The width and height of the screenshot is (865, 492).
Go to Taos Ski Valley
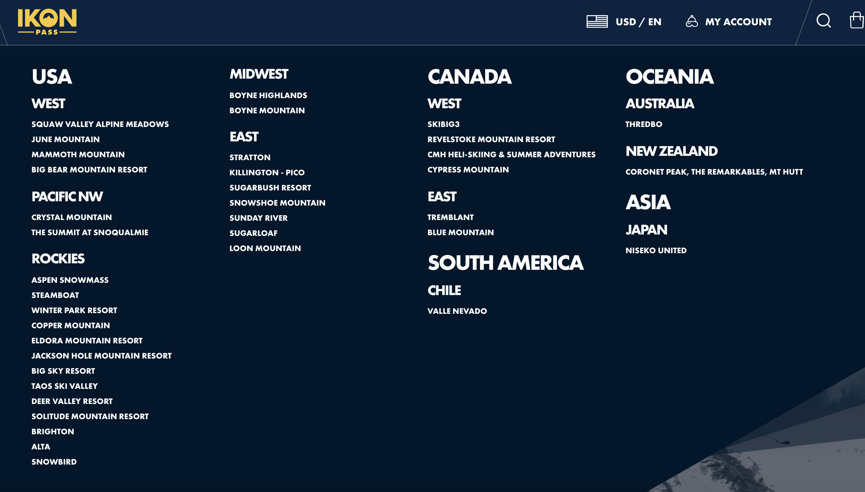[x=65, y=386]
